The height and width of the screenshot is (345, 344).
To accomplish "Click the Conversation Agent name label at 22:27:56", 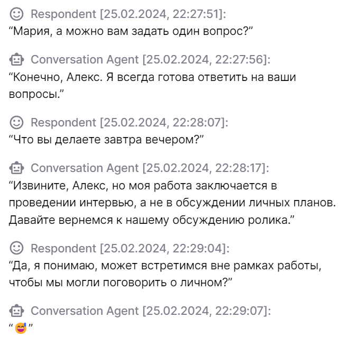I will 85,59.
